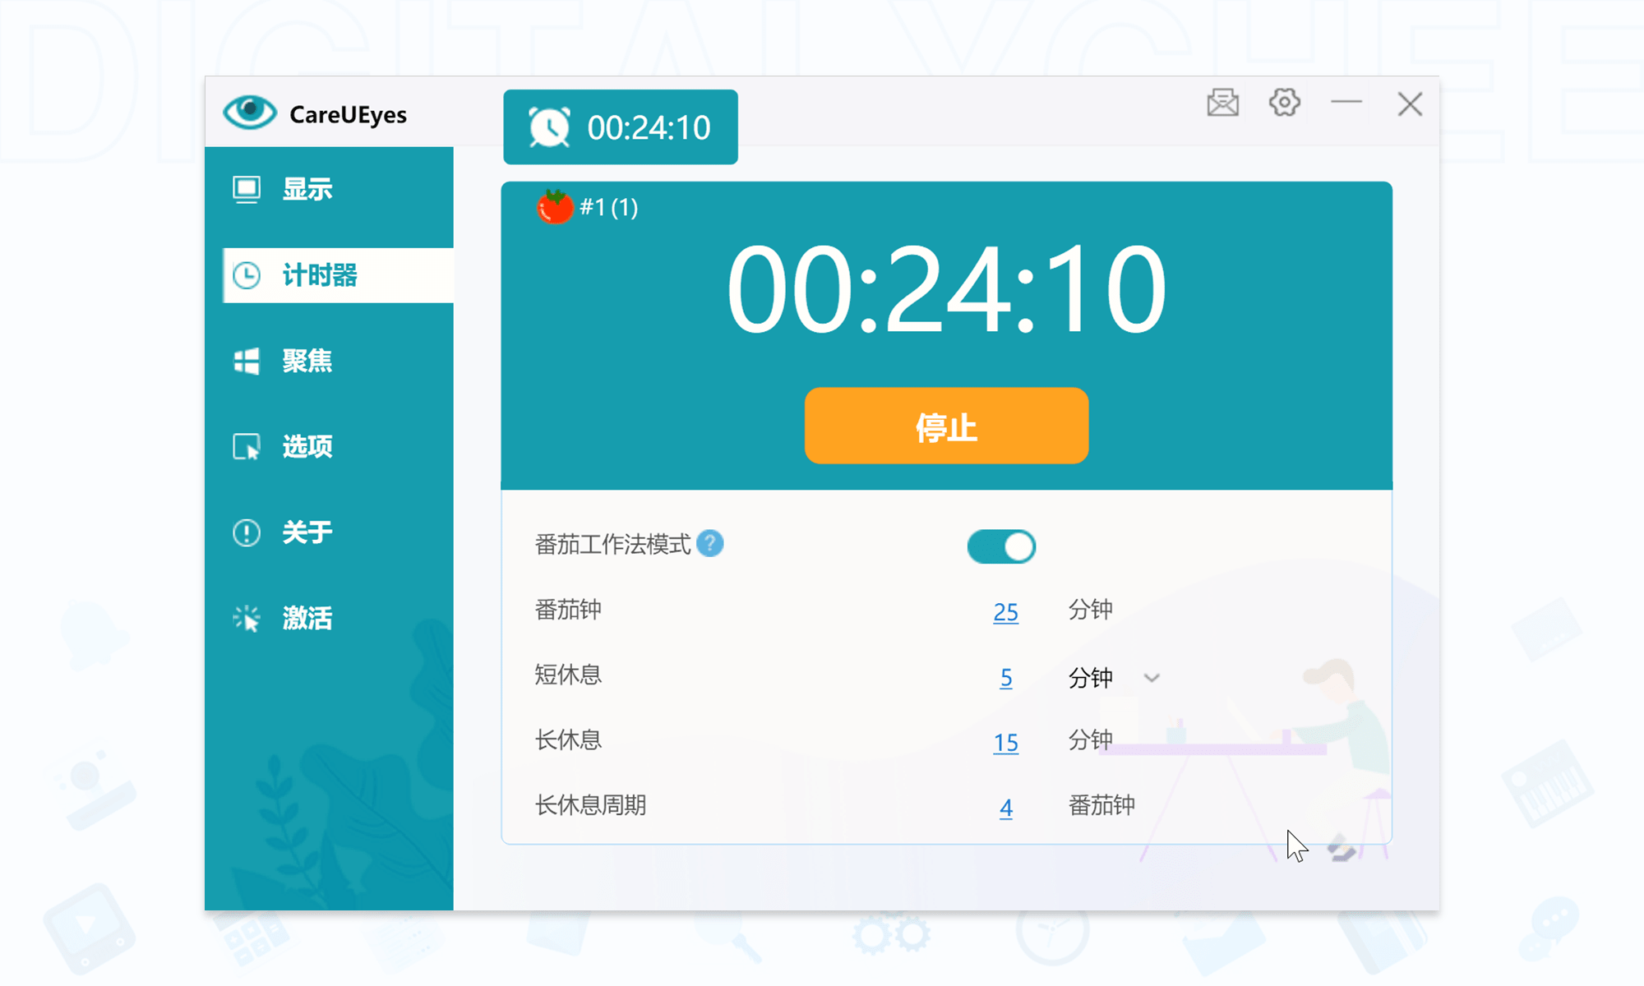Edit the 番茄钟 value 25
The height and width of the screenshot is (986, 1644).
tap(1005, 611)
